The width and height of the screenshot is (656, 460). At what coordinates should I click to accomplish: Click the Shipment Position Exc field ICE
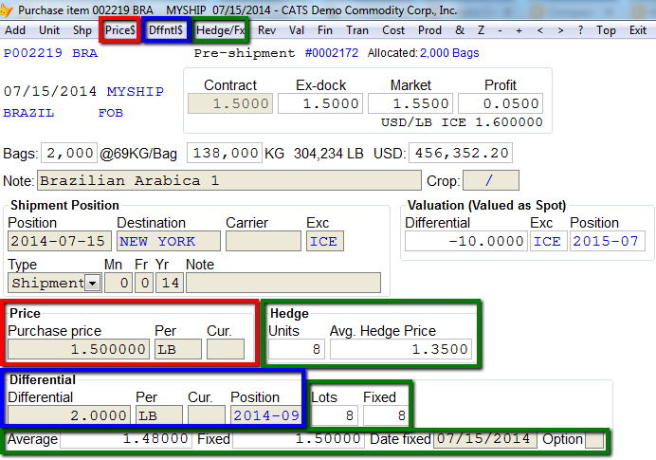pos(325,241)
